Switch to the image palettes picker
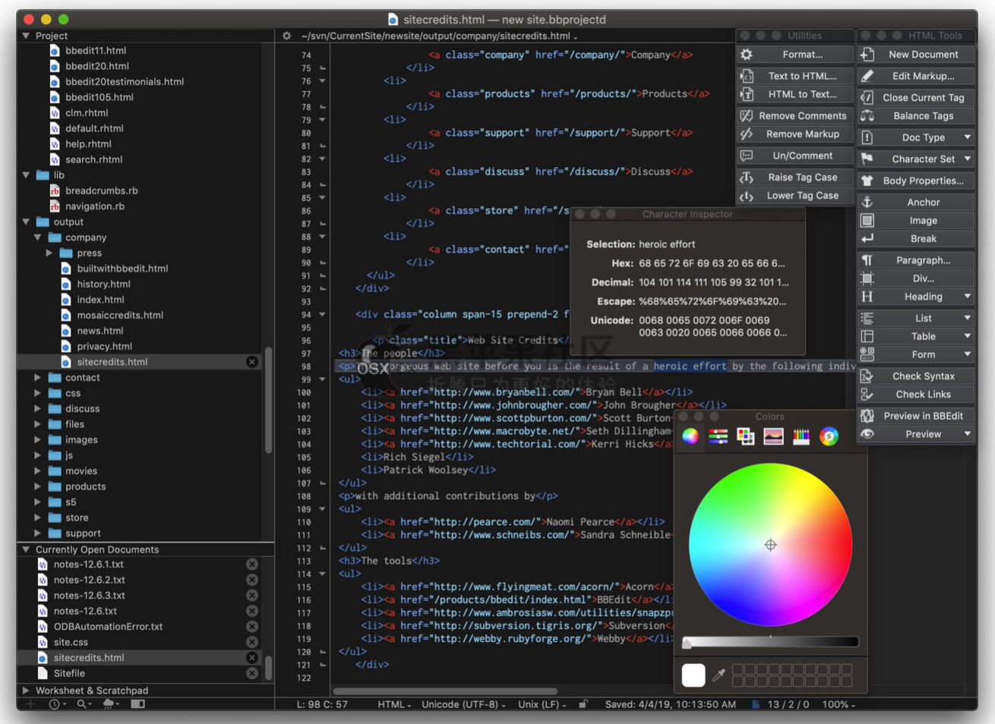Screen dimensions: 995x724 [773, 436]
